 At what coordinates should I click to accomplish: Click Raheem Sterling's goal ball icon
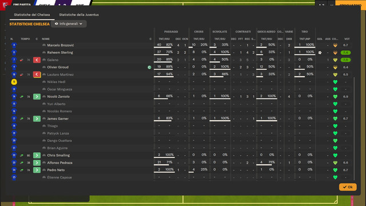click(320, 53)
